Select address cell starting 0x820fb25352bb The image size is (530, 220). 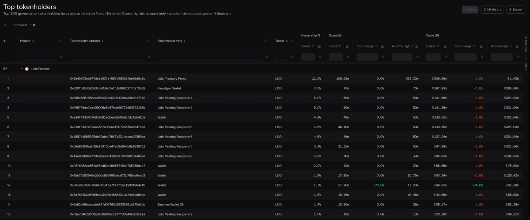pyautogui.click(x=107, y=88)
